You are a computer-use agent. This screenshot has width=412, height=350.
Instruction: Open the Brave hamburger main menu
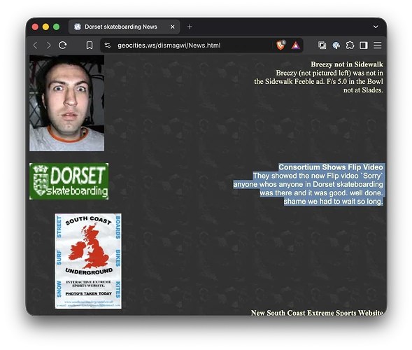tap(378, 45)
